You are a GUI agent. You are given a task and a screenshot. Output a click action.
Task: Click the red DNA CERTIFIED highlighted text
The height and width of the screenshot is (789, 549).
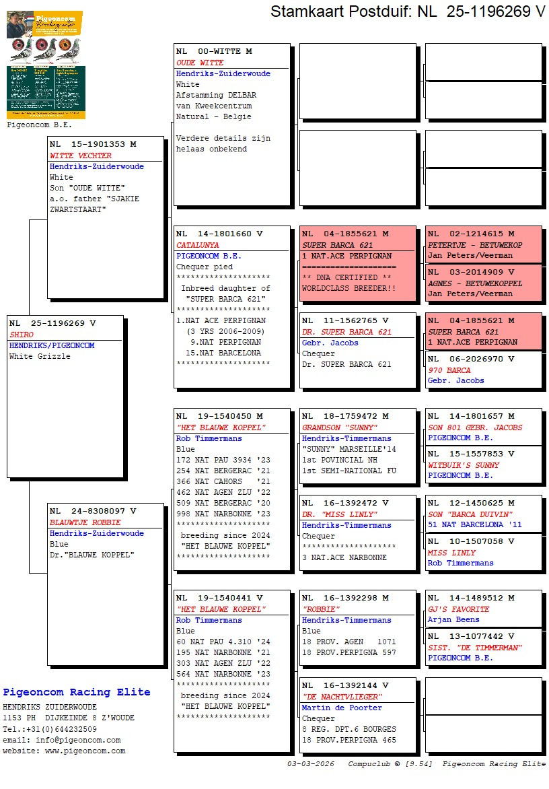(x=346, y=277)
